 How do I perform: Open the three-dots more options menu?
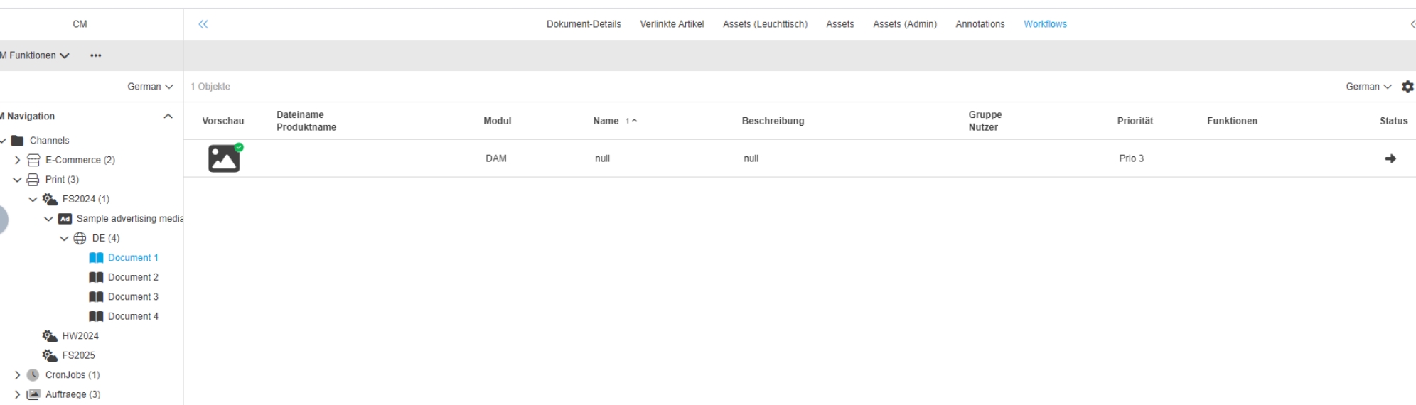click(x=95, y=55)
